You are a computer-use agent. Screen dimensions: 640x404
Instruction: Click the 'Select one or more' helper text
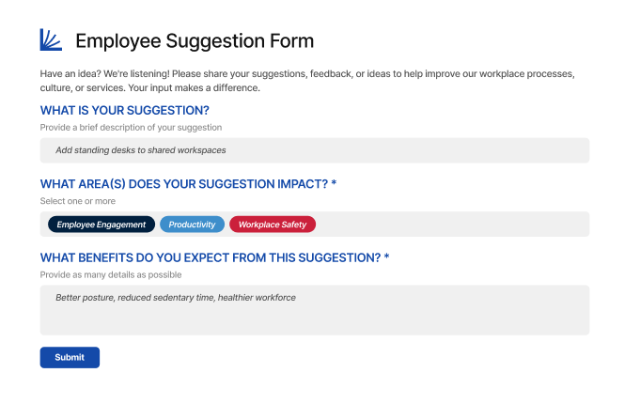78,201
